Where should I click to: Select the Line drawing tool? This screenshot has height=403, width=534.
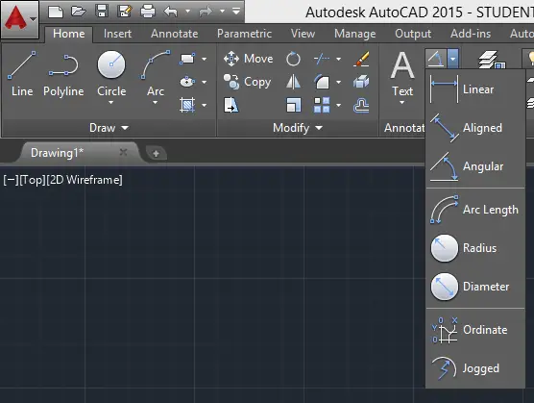tap(22, 74)
